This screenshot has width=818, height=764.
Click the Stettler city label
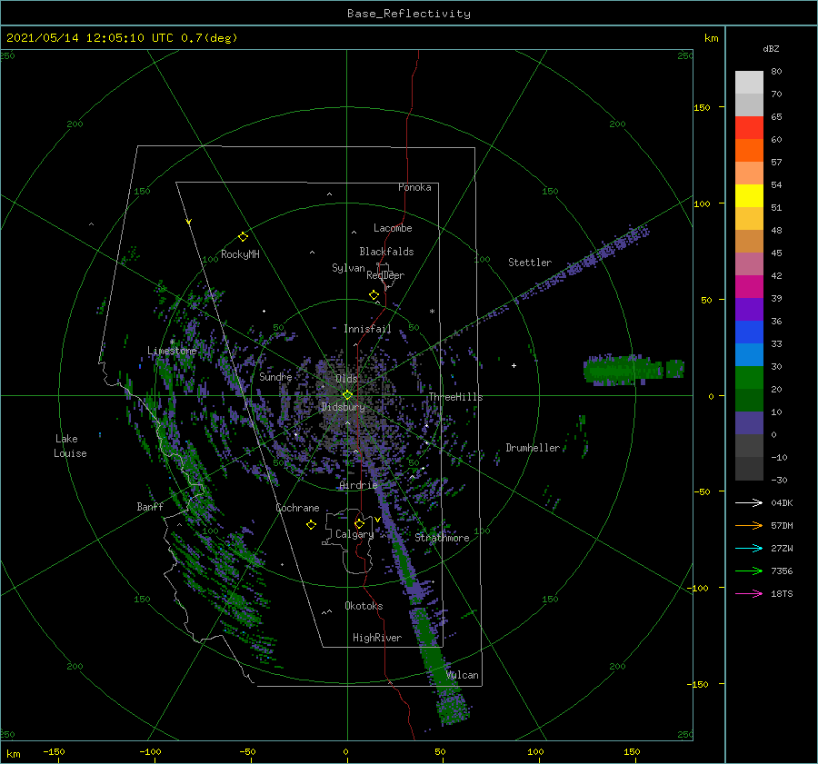[530, 263]
